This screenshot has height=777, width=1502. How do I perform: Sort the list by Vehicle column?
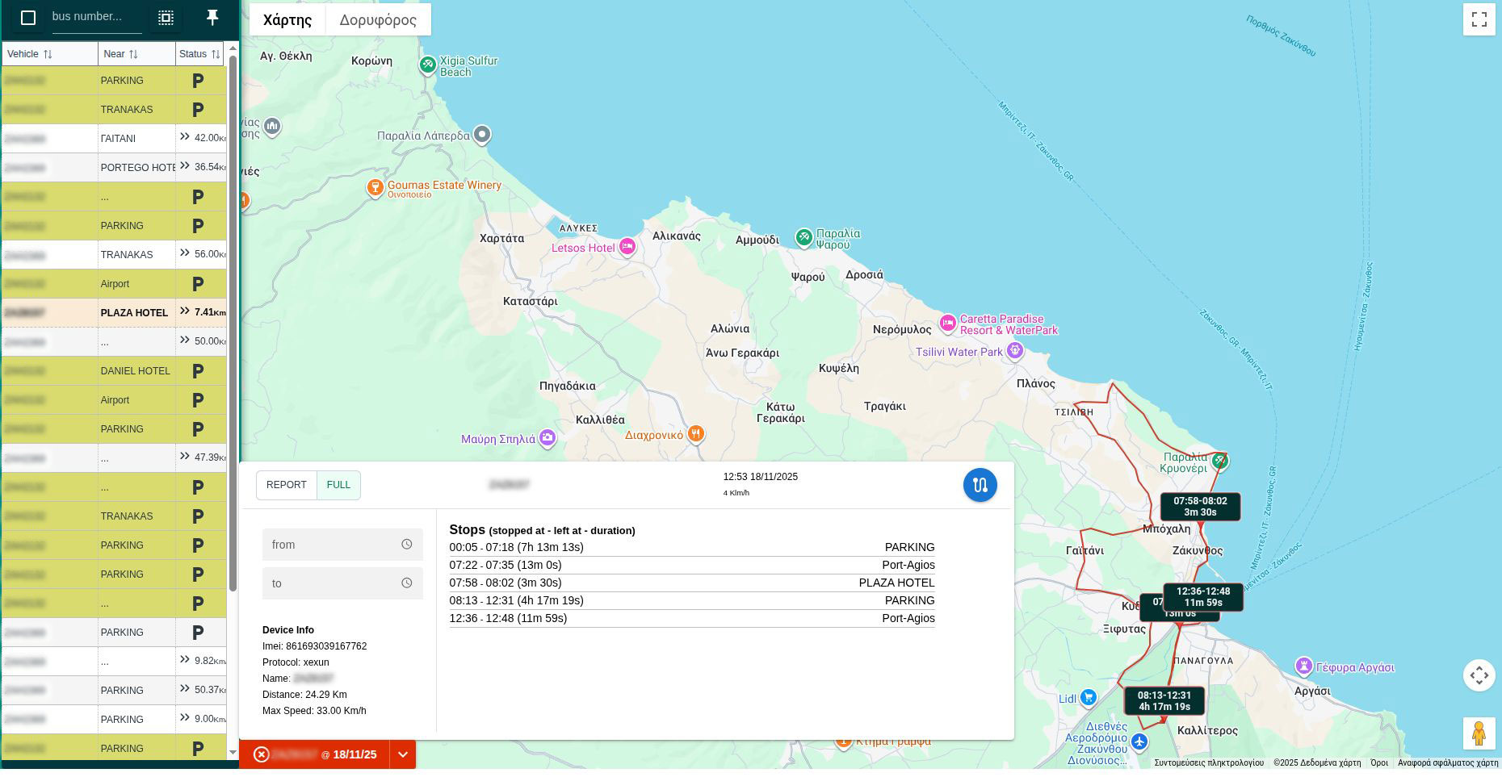[50, 54]
